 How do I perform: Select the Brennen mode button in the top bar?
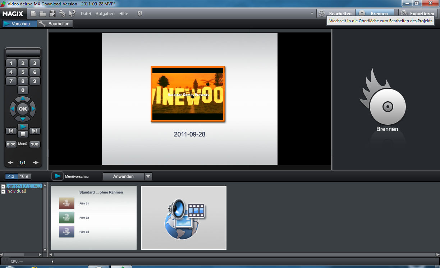375,14
